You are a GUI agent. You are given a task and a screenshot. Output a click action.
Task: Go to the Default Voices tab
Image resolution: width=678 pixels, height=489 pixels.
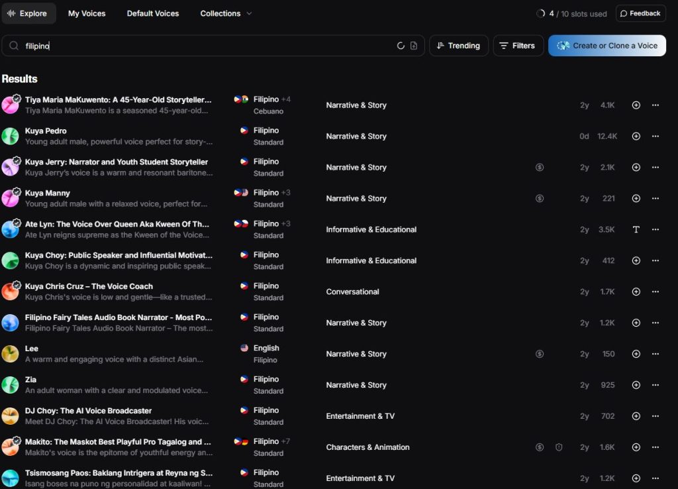[153, 13]
